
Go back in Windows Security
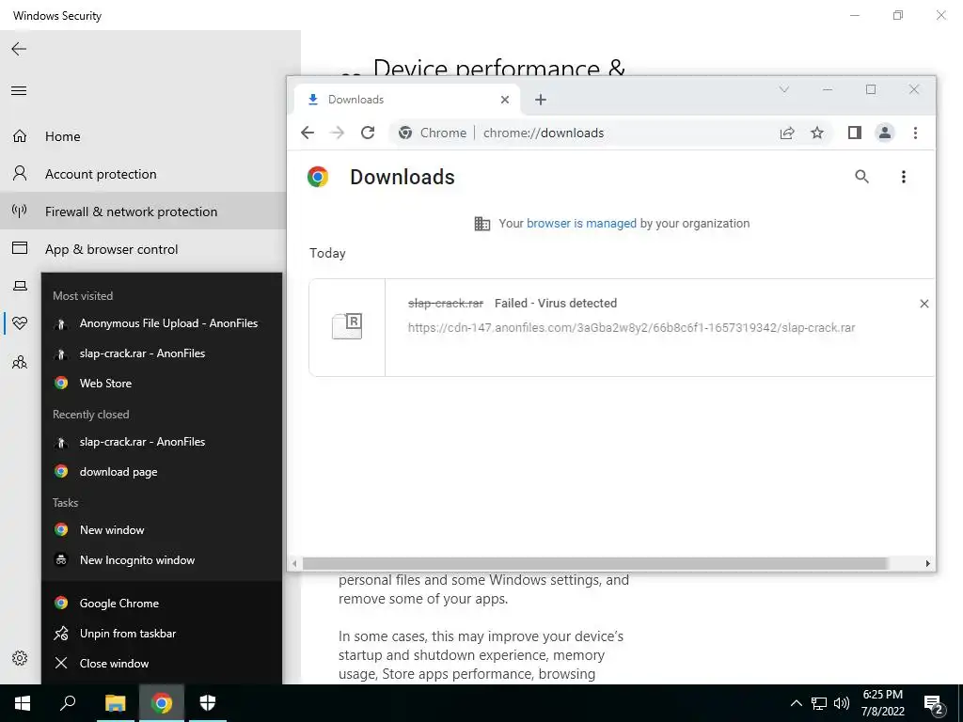pyautogui.click(x=19, y=49)
